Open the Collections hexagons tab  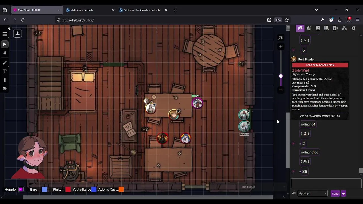coord(344,28)
